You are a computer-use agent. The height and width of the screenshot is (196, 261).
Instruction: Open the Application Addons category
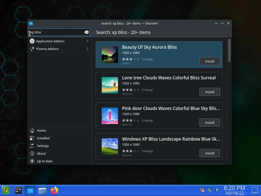click(59, 41)
